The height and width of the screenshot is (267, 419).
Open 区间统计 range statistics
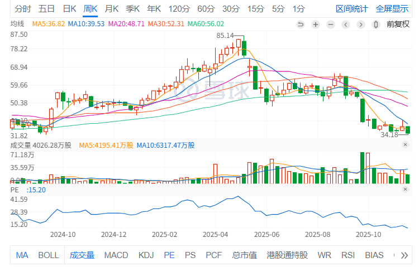pos(352,9)
